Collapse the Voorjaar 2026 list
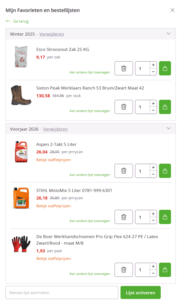 (x=168, y=129)
